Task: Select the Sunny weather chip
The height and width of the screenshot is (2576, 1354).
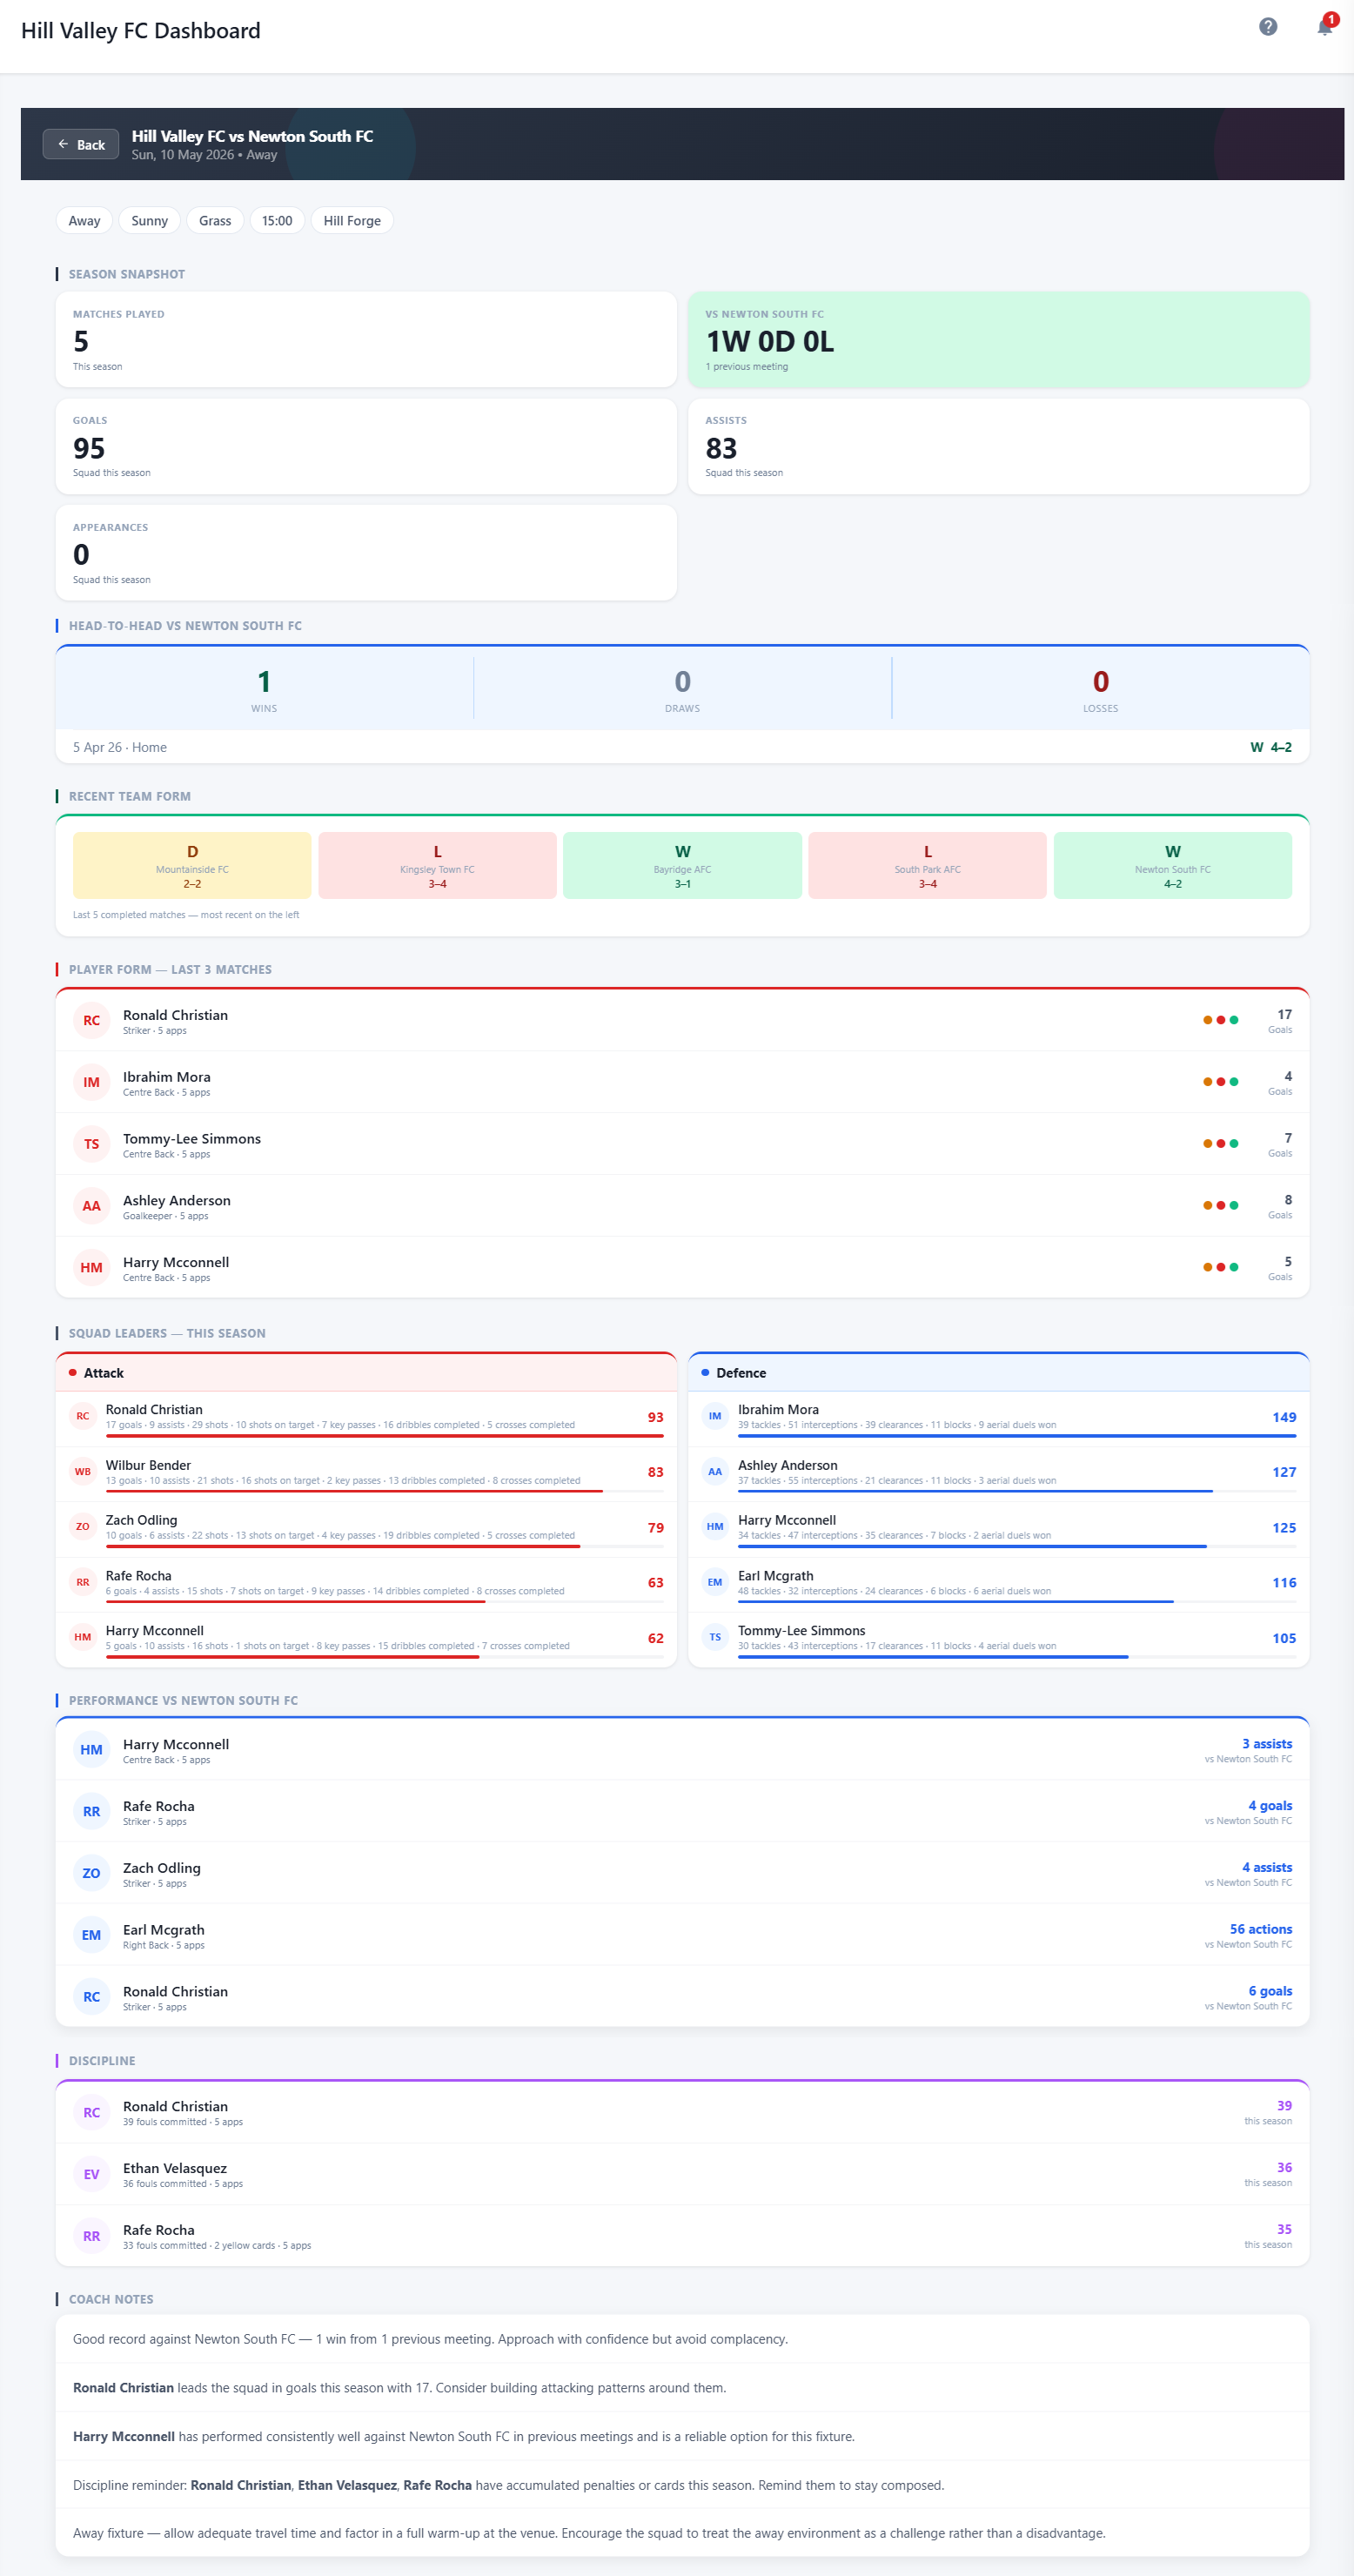Action: pos(149,220)
